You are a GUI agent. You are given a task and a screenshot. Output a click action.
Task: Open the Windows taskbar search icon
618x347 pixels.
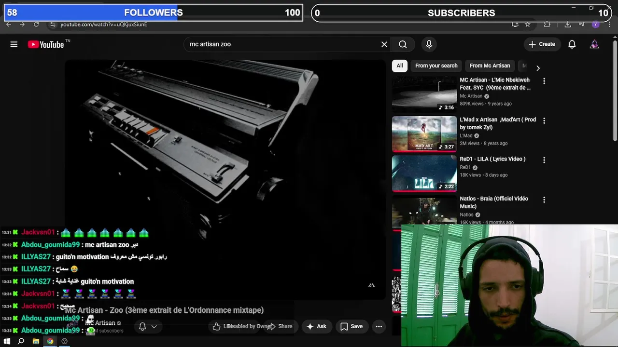21,341
